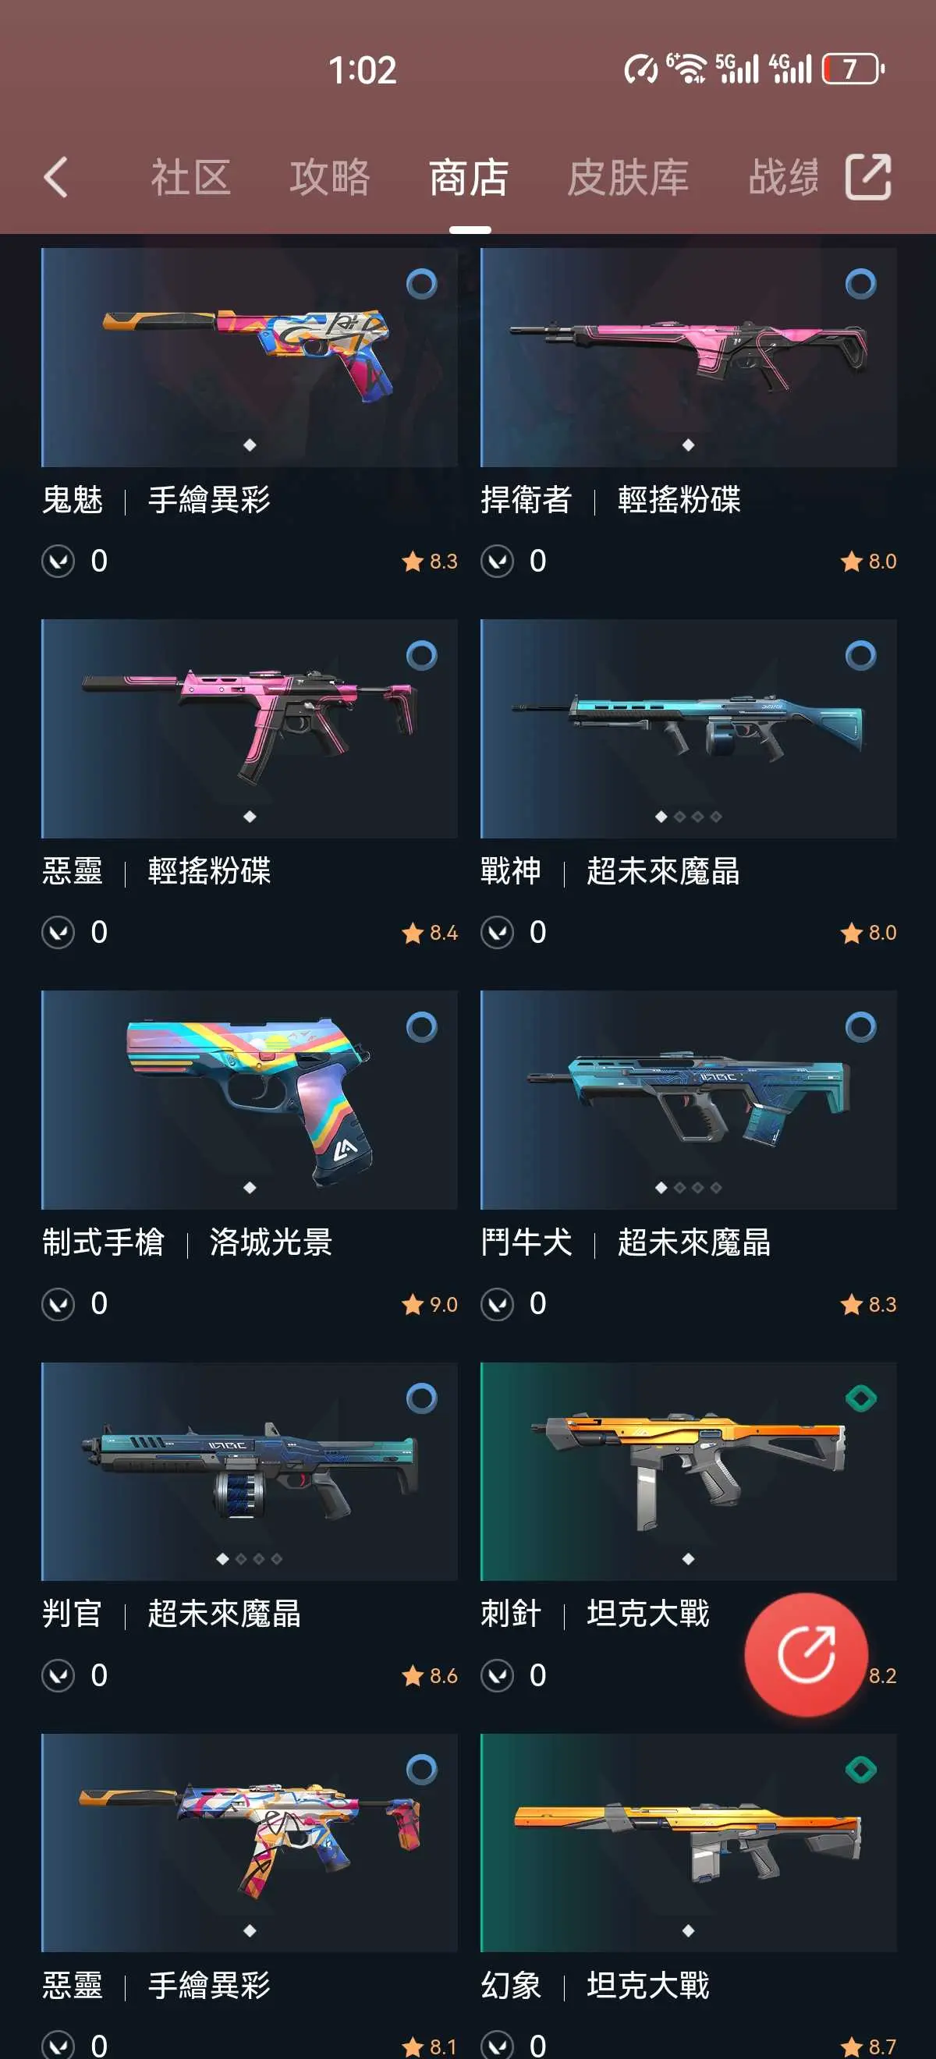Tap the 幻象 坦克大戰 item title
This screenshot has height=2059, width=936.
point(594,1984)
